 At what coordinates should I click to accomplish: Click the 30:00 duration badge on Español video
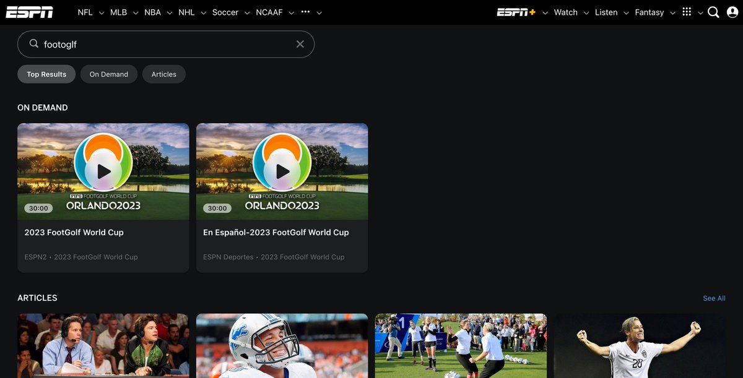pos(217,208)
